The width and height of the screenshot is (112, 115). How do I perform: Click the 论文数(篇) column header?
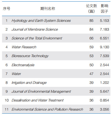[x=91, y=9]
